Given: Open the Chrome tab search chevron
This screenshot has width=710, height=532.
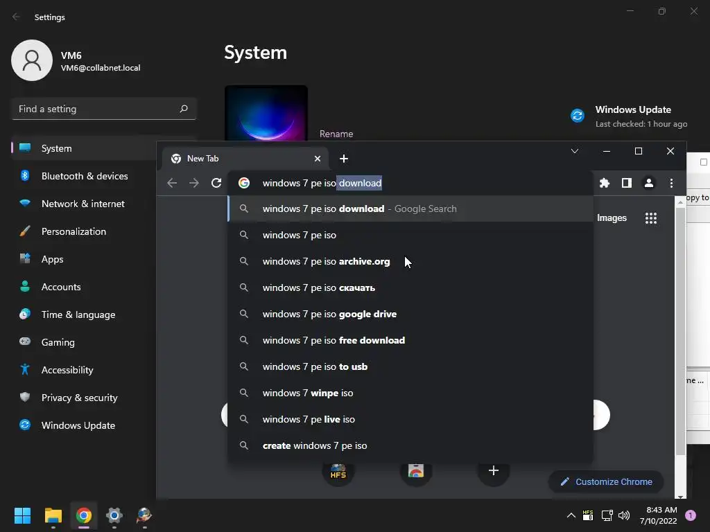Looking at the screenshot, I should [575, 151].
